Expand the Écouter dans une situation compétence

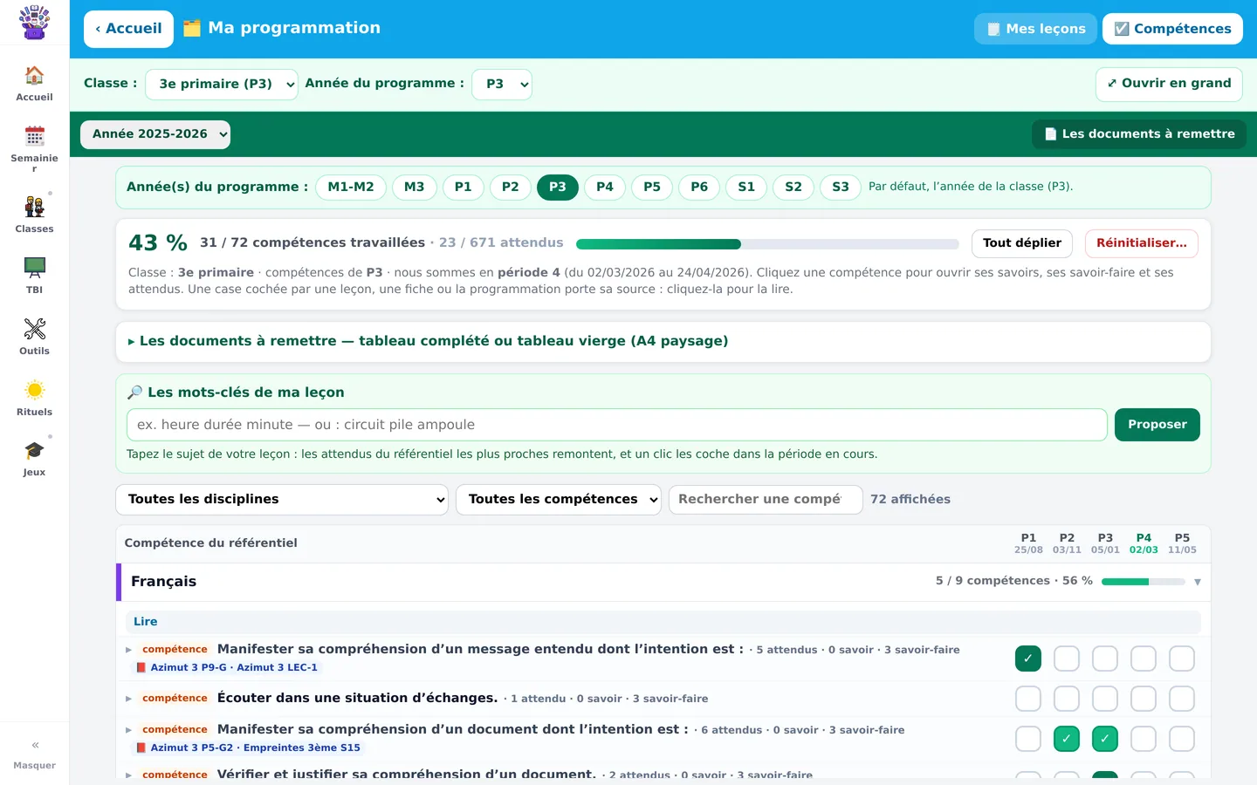128,699
